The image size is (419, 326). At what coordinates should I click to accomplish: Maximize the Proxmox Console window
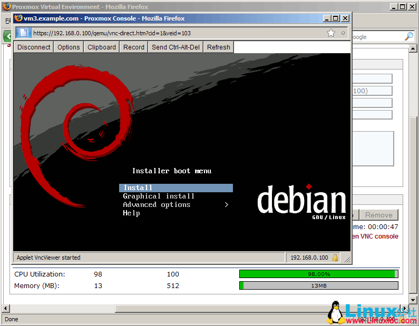(x=335, y=18)
